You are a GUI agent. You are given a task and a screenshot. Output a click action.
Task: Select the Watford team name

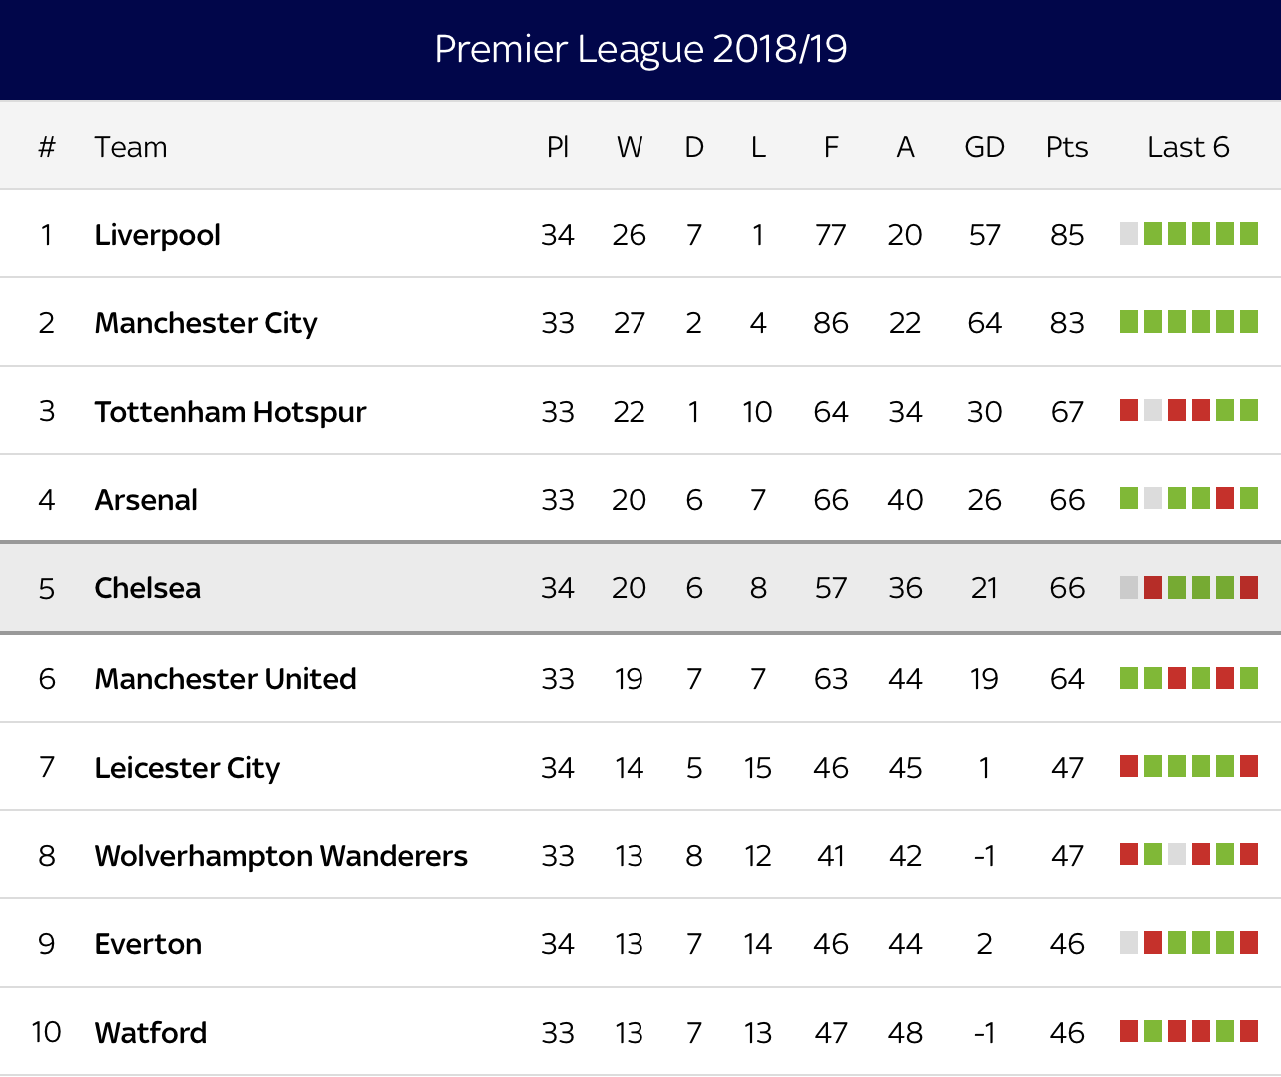(151, 1032)
